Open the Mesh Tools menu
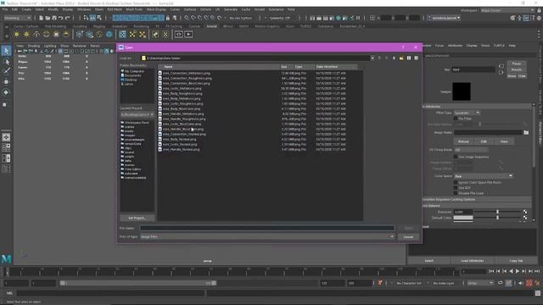Viewport: 543px width, 305px height. [134, 9]
